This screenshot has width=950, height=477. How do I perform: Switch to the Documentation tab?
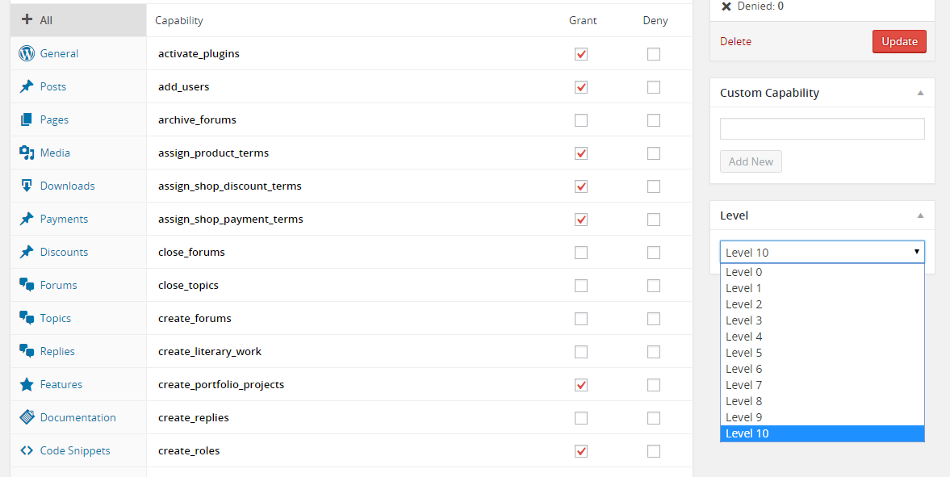(x=77, y=418)
